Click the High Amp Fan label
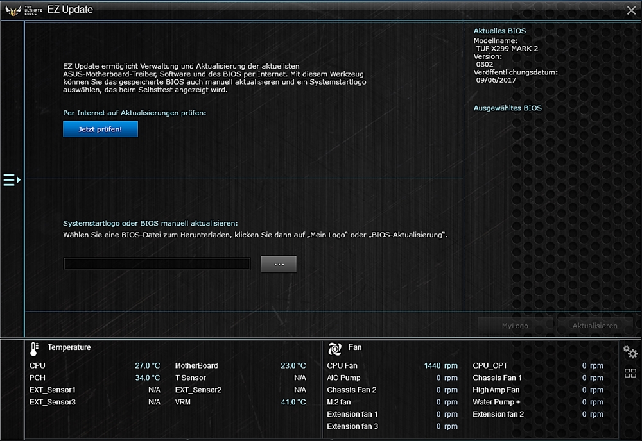Viewport: 642px width, 441px height. pos(496,390)
